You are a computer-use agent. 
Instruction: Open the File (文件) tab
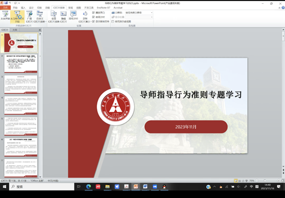pos(5,8)
